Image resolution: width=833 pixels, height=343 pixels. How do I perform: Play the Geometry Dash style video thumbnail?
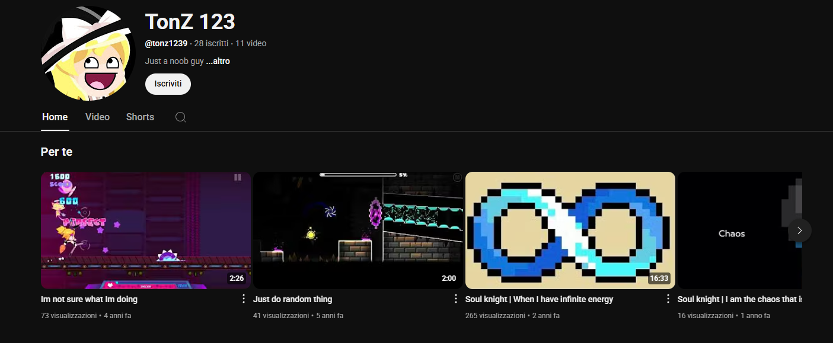pos(358,230)
